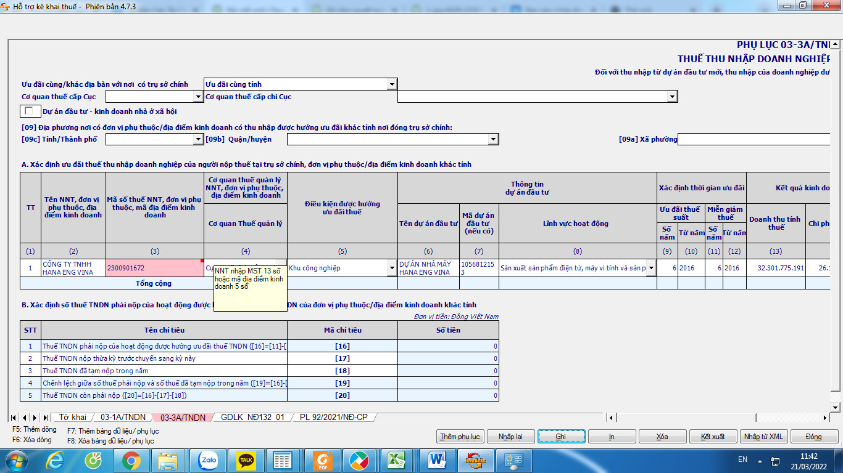Viewport: 843px width, 473px height.
Task: Jump to last sheet with tab navigation arrow
Action: pos(45,418)
